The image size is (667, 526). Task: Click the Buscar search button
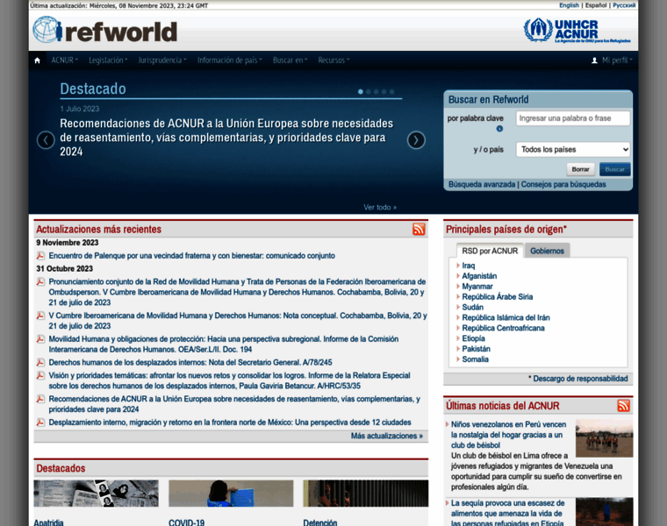(614, 169)
